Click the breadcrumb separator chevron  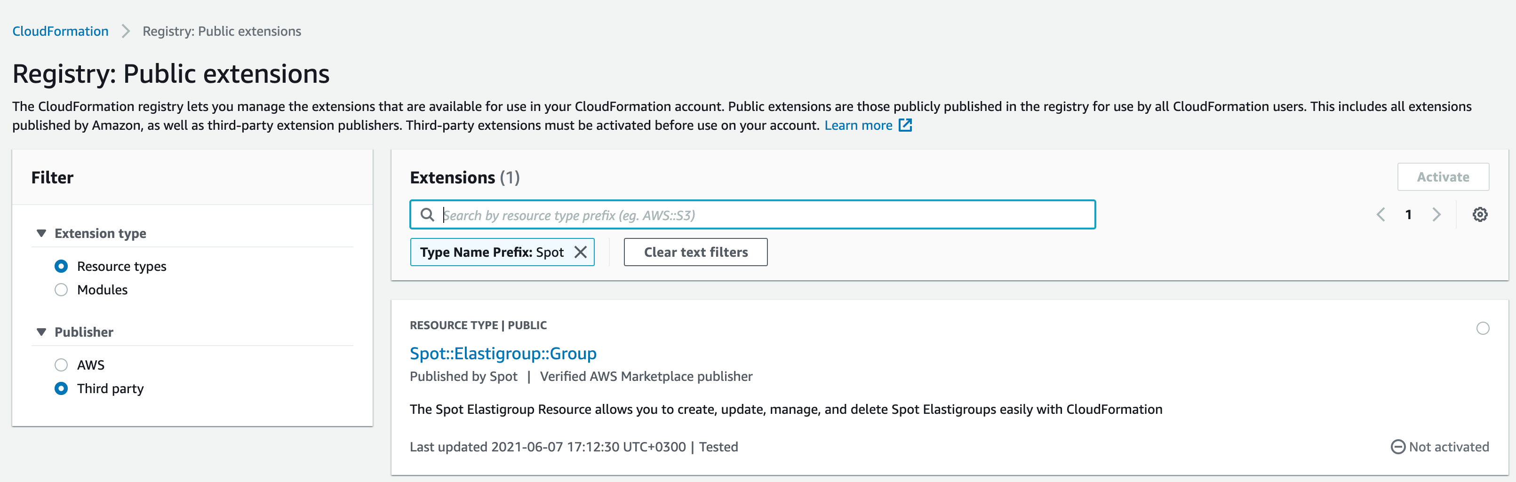tap(125, 31)
